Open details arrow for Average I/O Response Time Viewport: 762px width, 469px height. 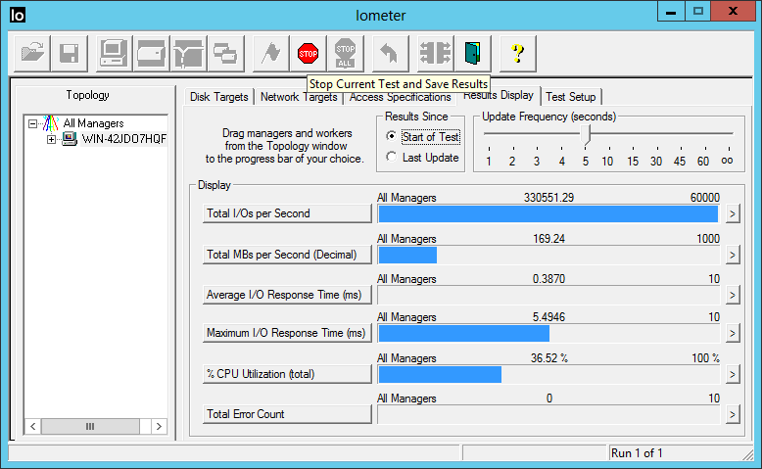pyautogui.click(x=733, y=295)
